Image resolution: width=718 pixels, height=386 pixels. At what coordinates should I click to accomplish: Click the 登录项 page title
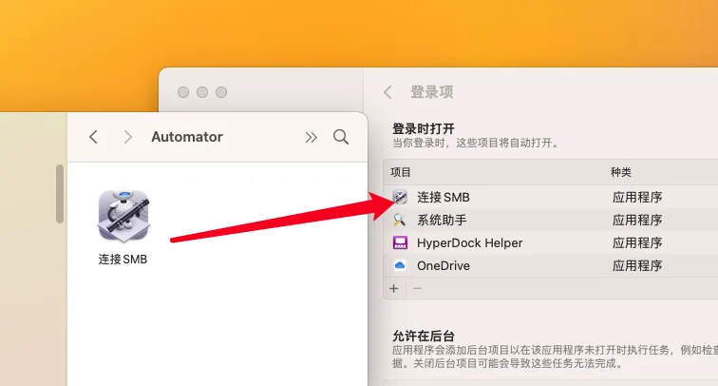(x=432, y=92)
